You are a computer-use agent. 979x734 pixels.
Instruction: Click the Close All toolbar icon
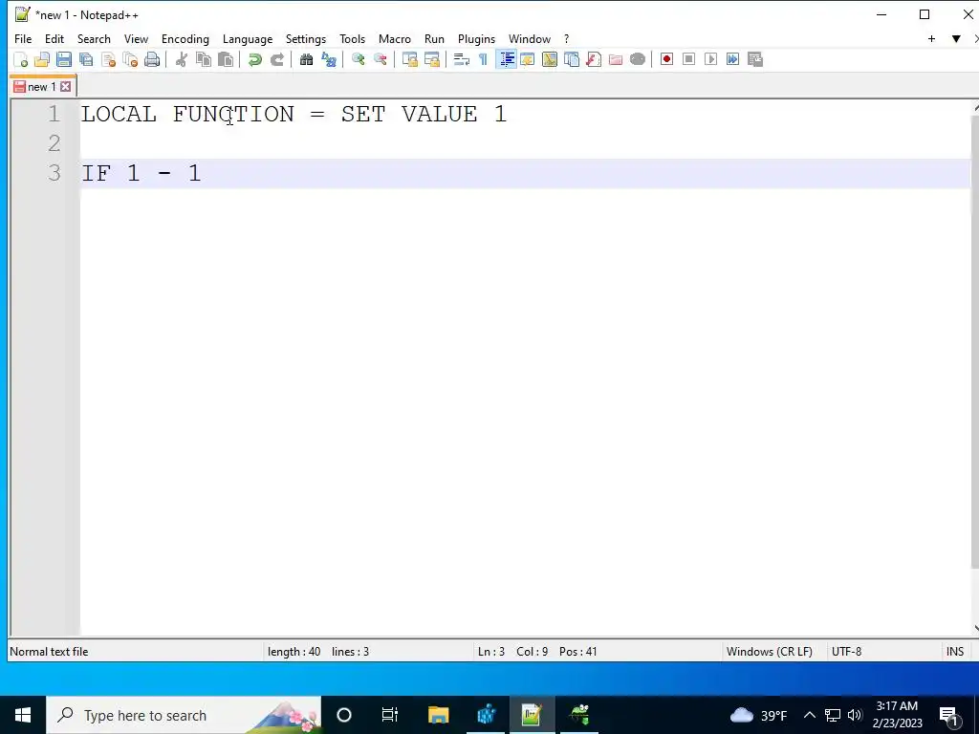pyautogui.click(x=130, y=59)
